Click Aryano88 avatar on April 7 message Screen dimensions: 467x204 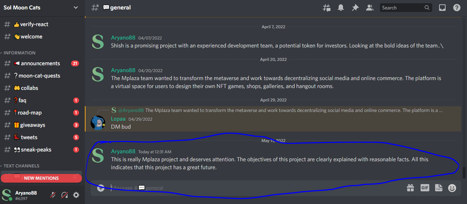coord(98,42)
